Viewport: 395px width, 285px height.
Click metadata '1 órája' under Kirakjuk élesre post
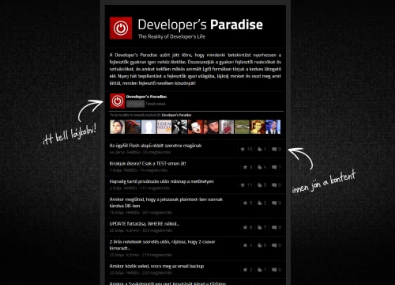115,170
